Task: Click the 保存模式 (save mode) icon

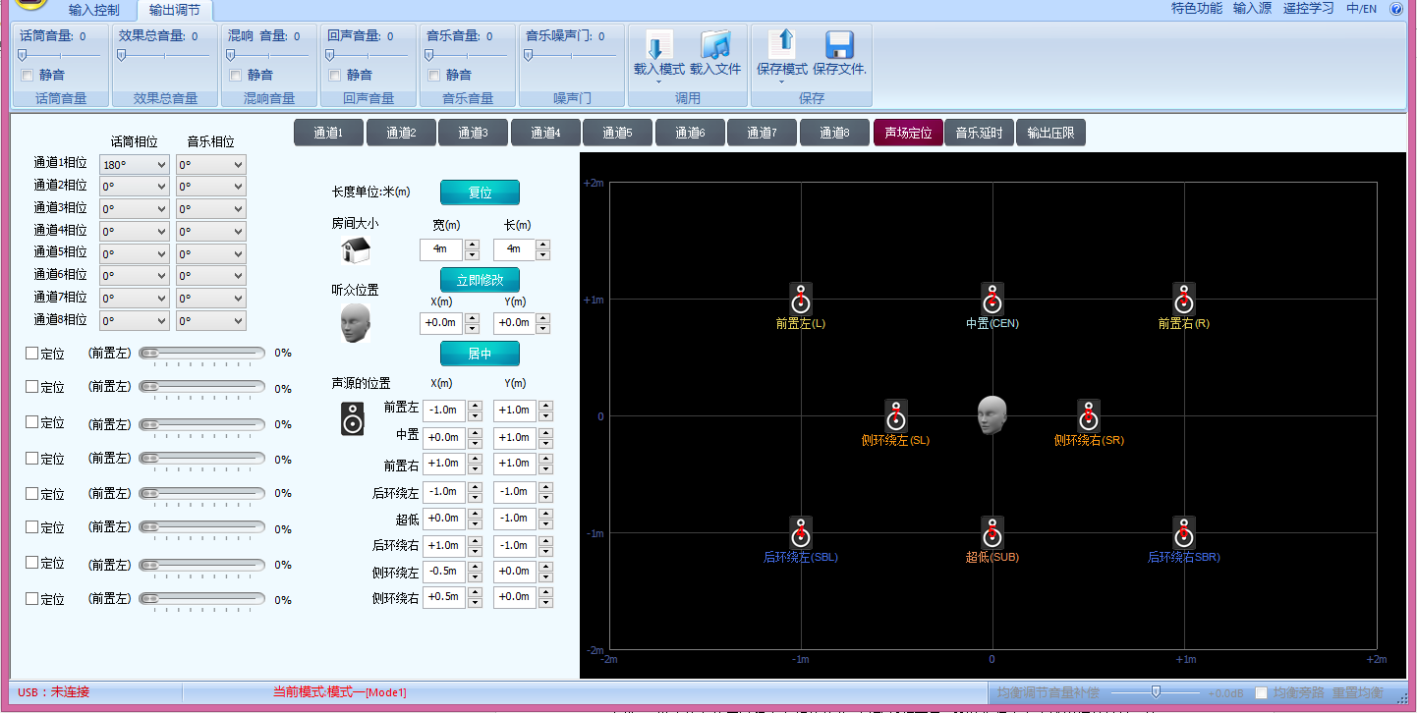Action: (782, 45)
